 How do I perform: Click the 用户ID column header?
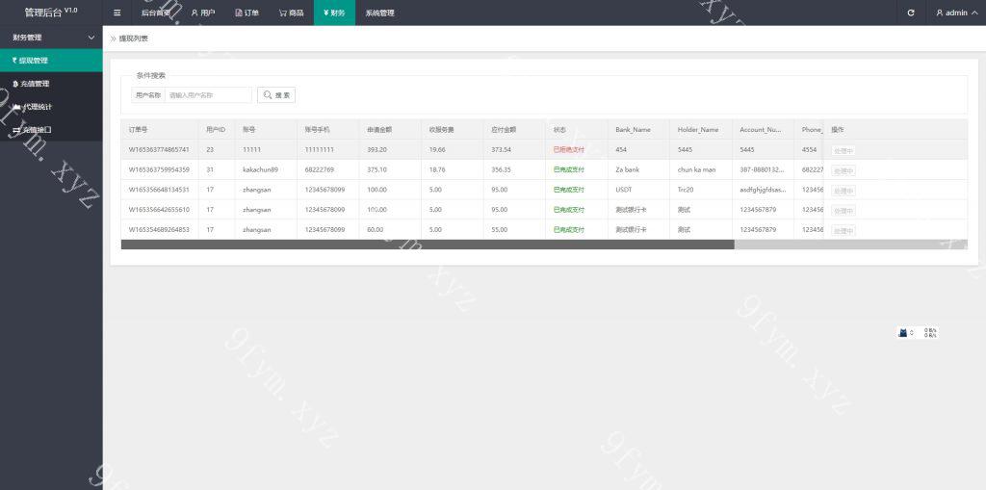tap(216, 130)
